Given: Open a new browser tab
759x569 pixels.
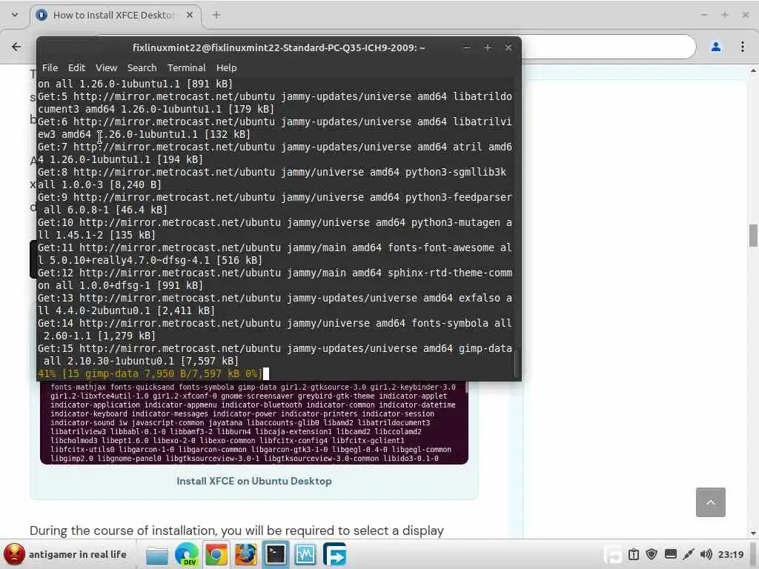Looking at the screenshot, I should pos(216,15).
